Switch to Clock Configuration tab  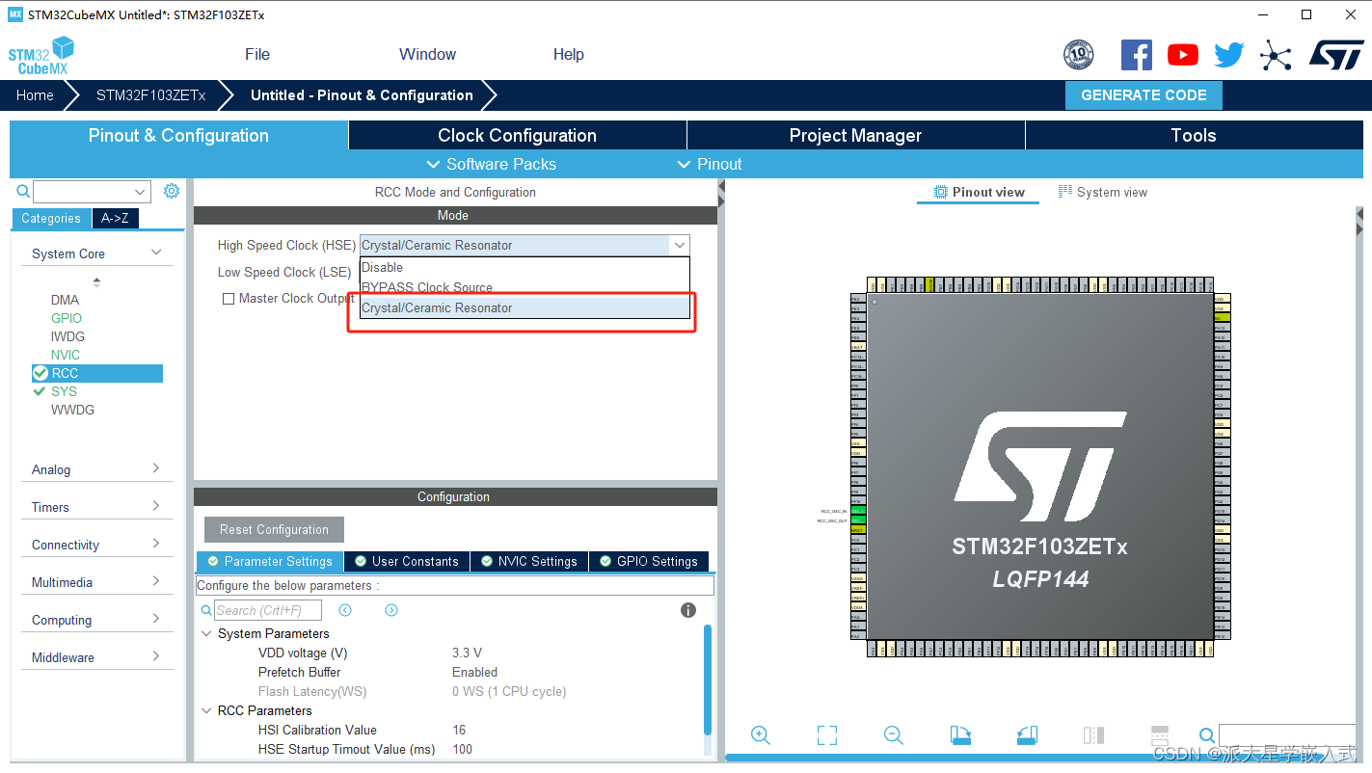point(518,135)
